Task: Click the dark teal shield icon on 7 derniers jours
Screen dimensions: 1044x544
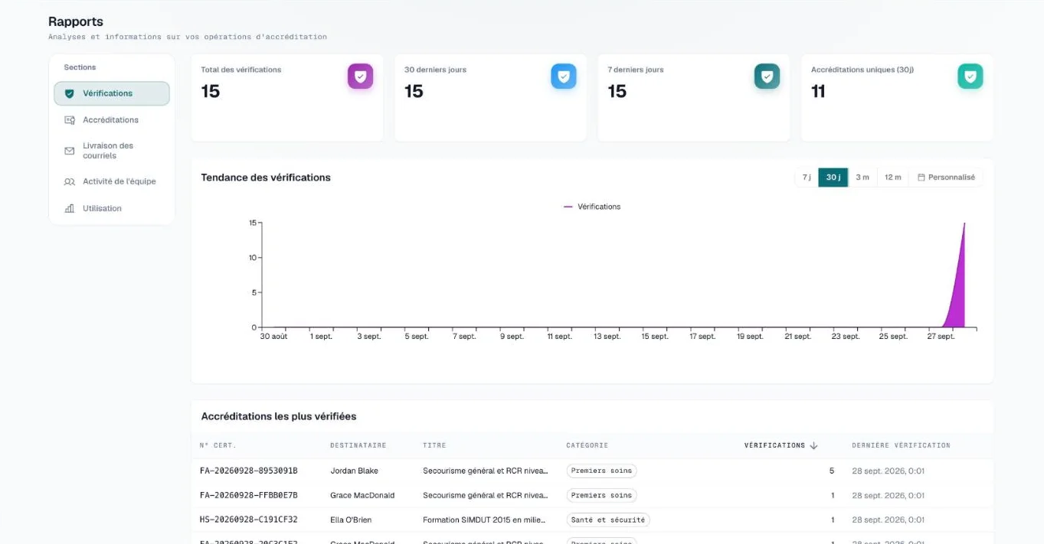Action: pyautogui.click(x=767, y=77)
